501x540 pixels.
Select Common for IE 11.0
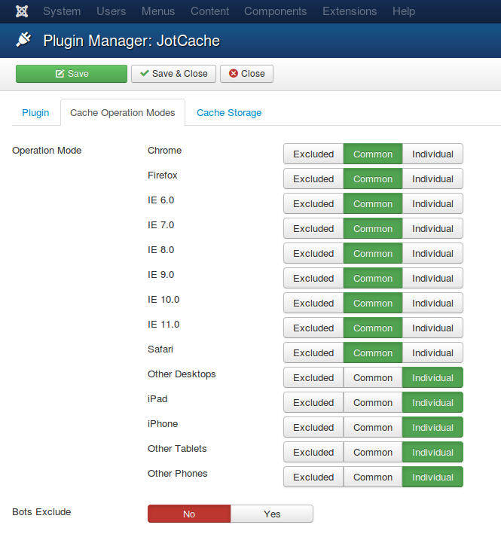click(x=373, y=328)
